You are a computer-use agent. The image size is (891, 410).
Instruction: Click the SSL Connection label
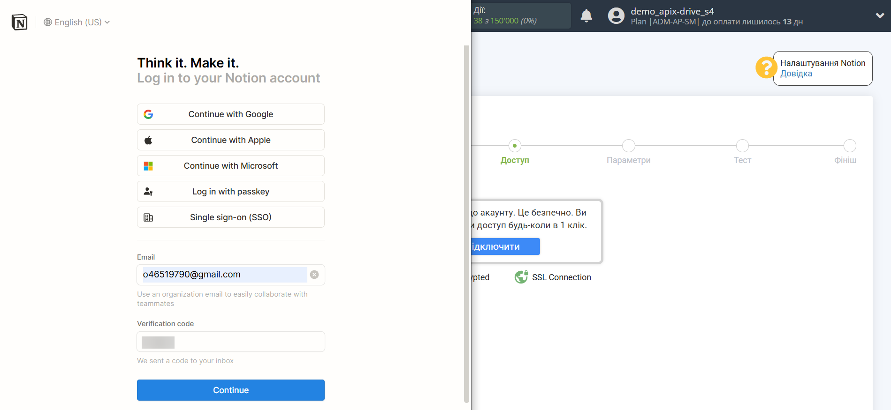pos(561,277)
